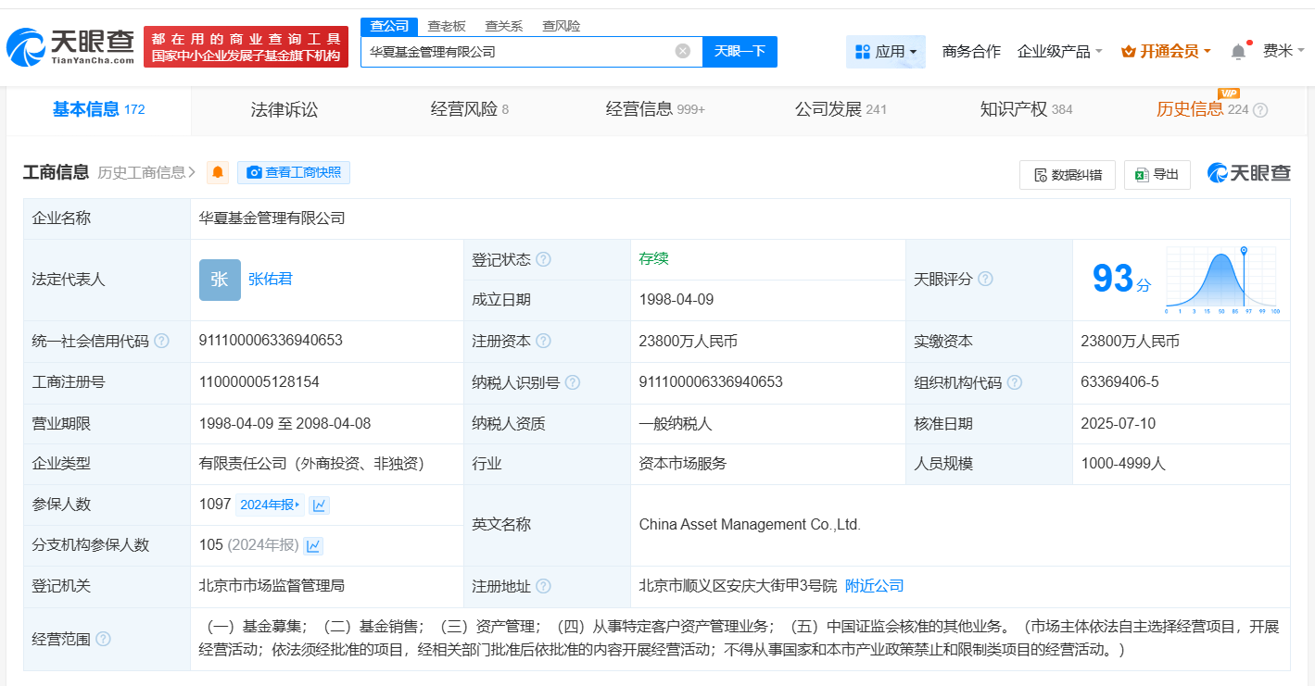Click registration number 110000005128154
Screen dimensions: 1315x686
point(259,382)
